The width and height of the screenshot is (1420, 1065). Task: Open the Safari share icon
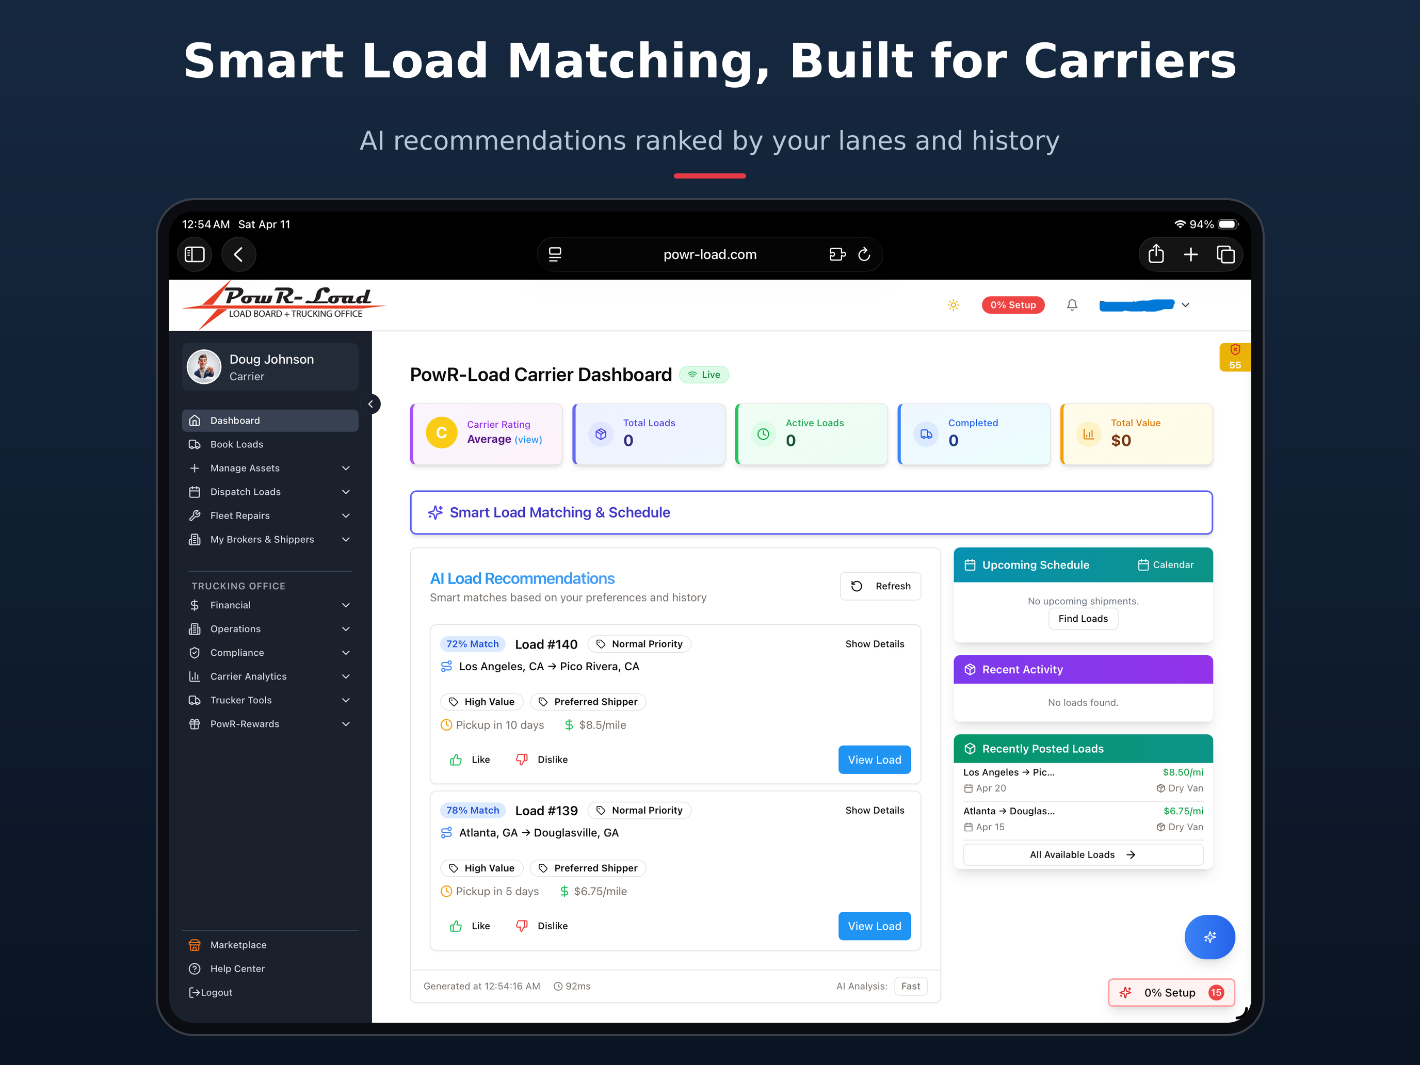1155,254
